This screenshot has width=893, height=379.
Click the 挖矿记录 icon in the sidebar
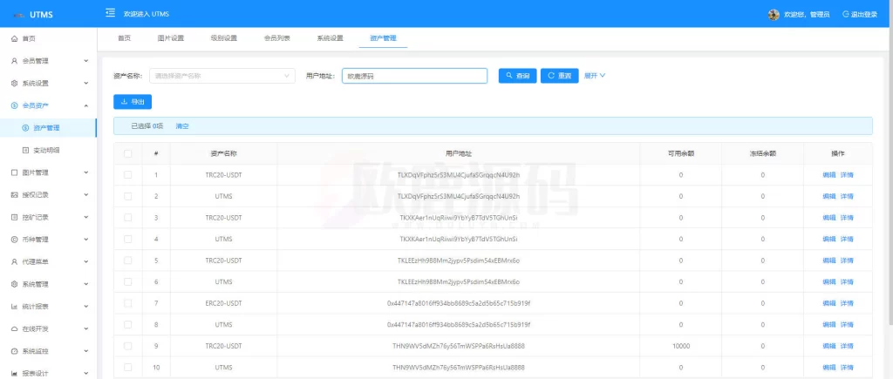[15, 217]
